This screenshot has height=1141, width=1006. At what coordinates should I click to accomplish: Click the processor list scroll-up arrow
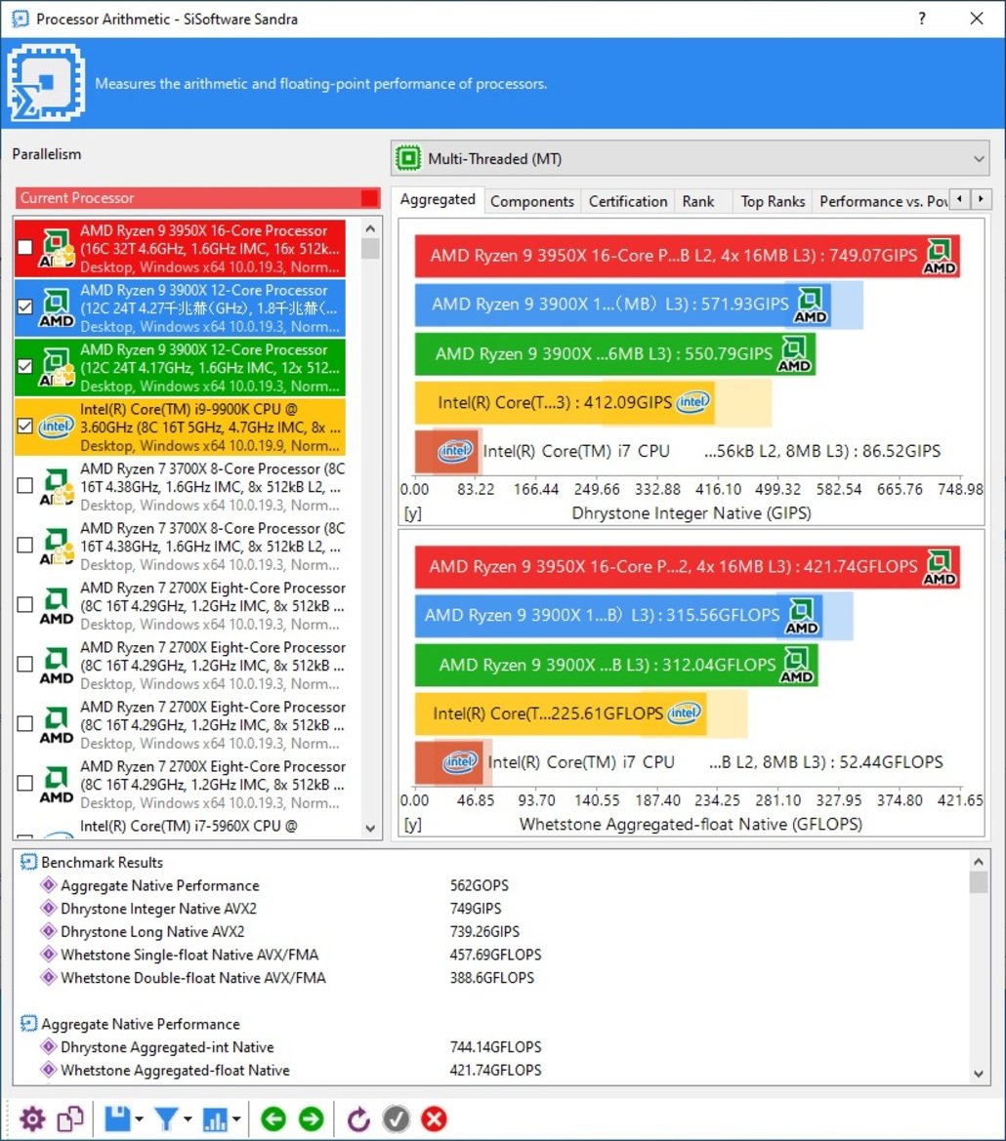tap(370, 228)
